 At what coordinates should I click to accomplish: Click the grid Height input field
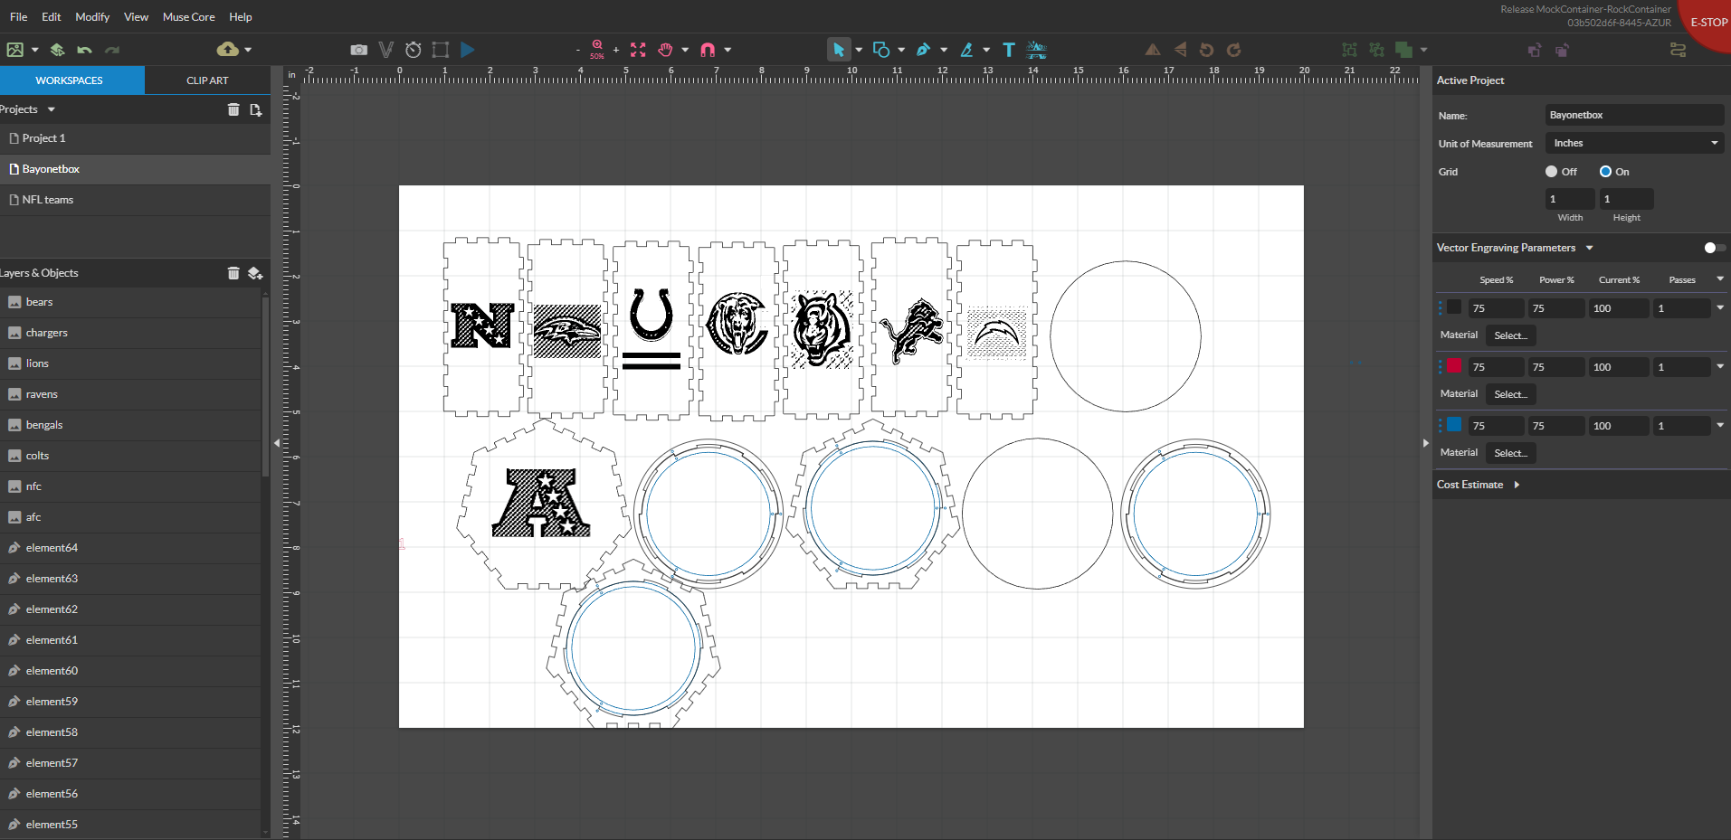pyautogui.click(x=1626, y=199)
